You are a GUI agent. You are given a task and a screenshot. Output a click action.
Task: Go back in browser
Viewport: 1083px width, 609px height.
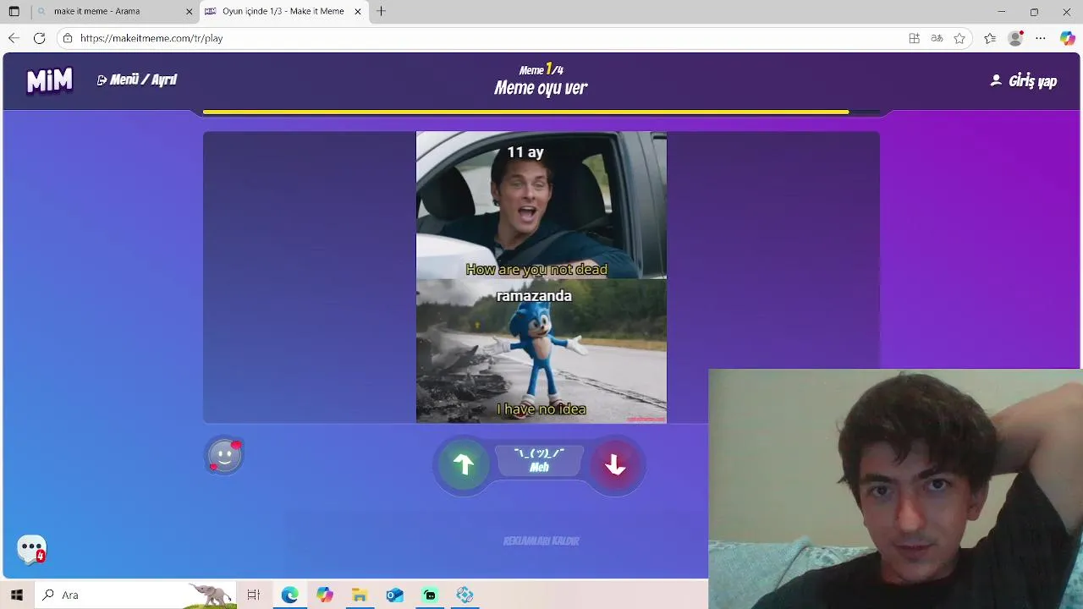[x=14, y=38]
